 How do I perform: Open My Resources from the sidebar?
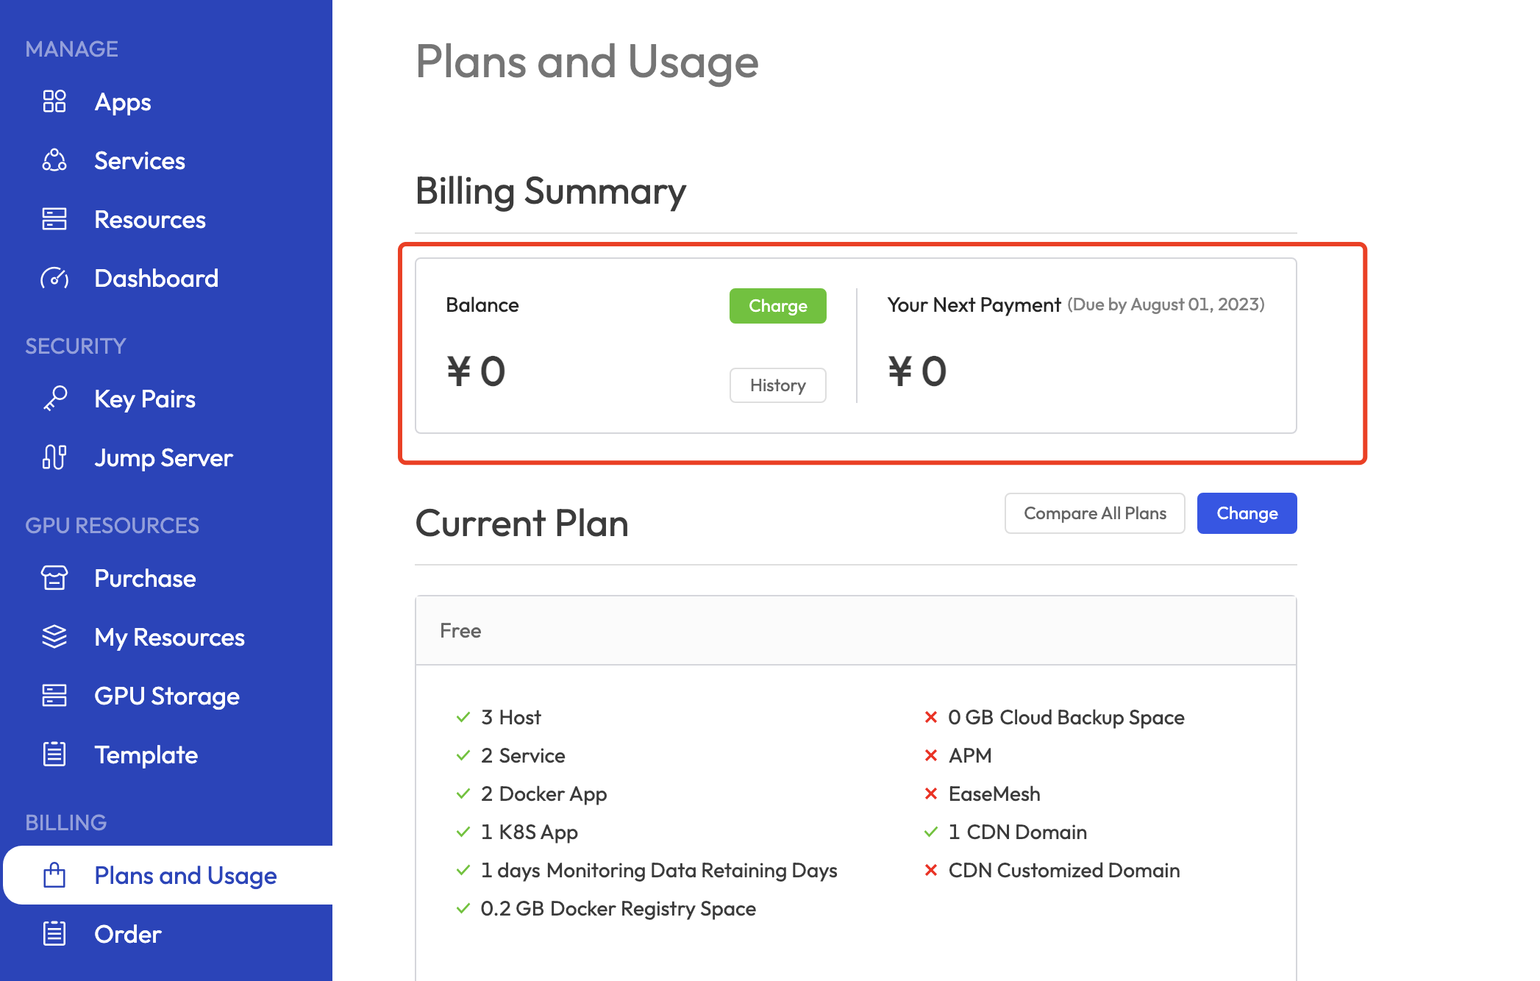coord(169,637)
